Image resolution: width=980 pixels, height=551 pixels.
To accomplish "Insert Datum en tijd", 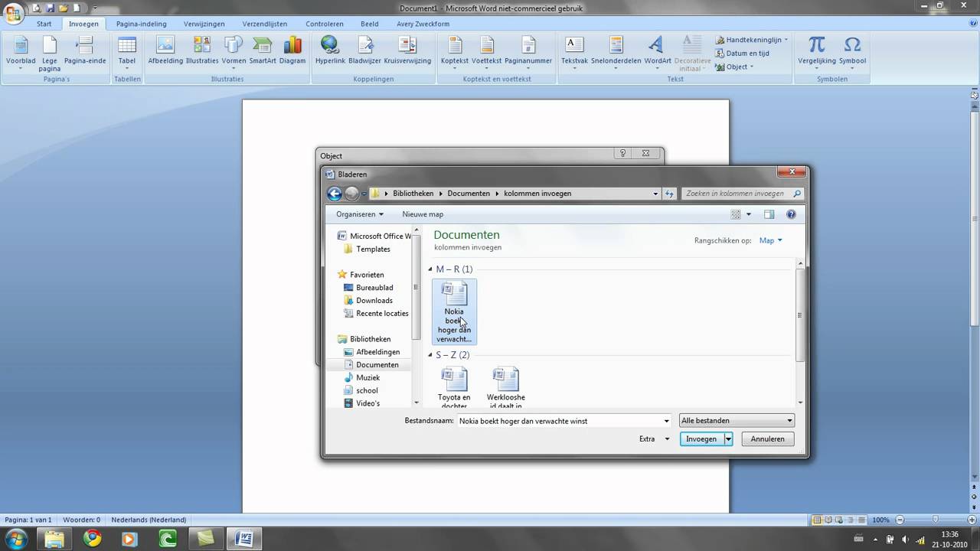I will [742, 54].
